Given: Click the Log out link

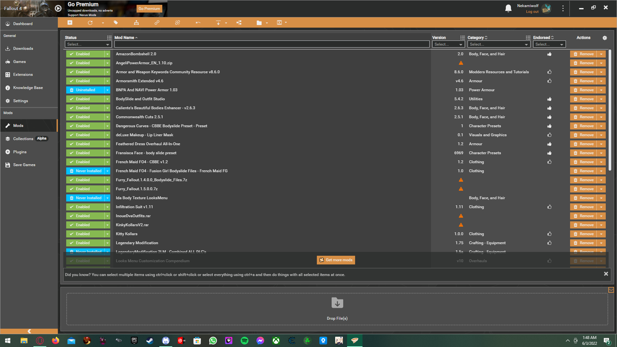Looking at the screenshot, I should pyautogui.click(x=532, y=12).
